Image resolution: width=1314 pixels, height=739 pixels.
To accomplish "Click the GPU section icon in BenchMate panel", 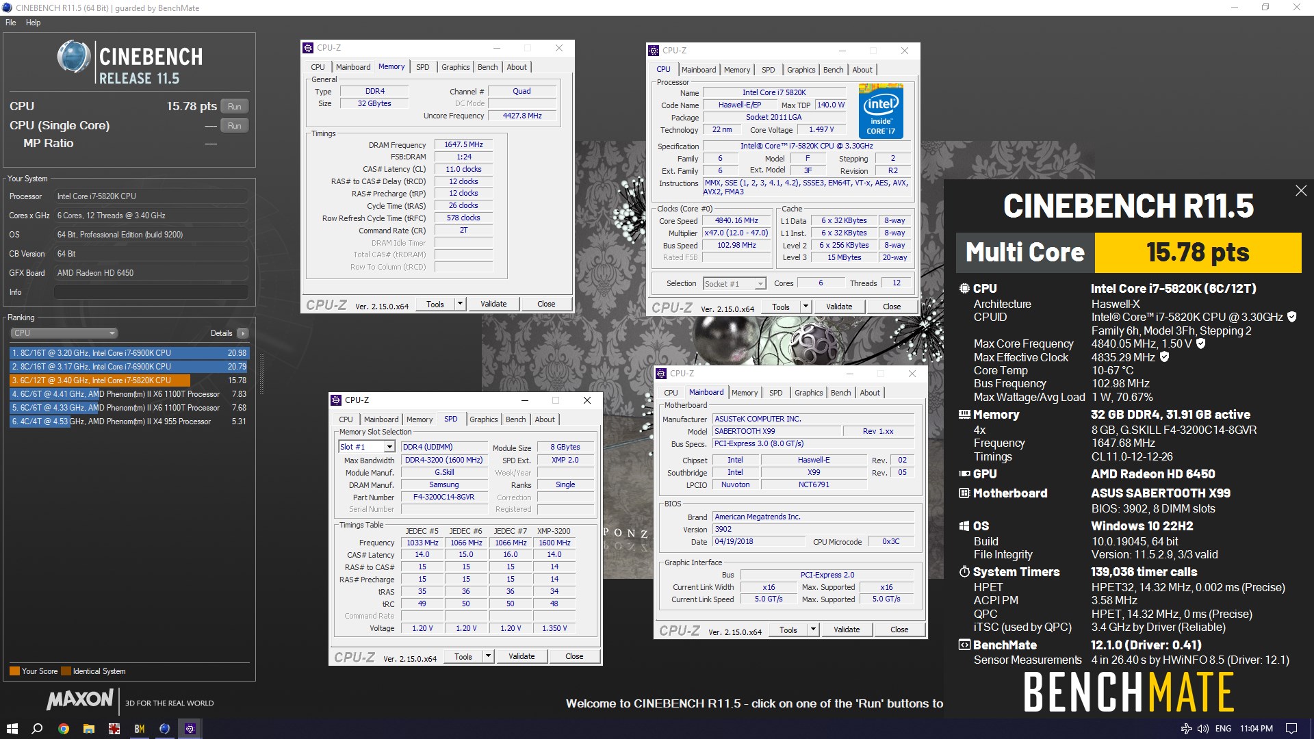I will (x=964, y=474).
